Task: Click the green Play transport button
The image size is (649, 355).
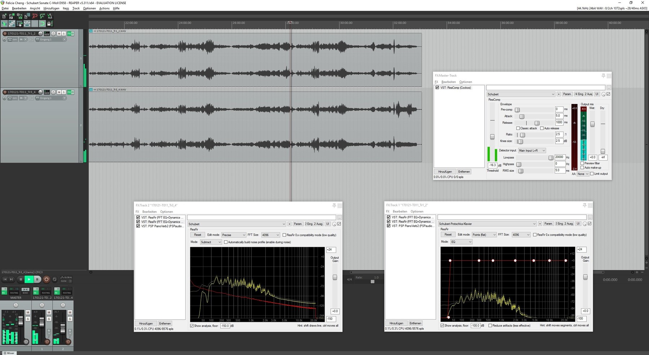Action: (x=29, y=279)
